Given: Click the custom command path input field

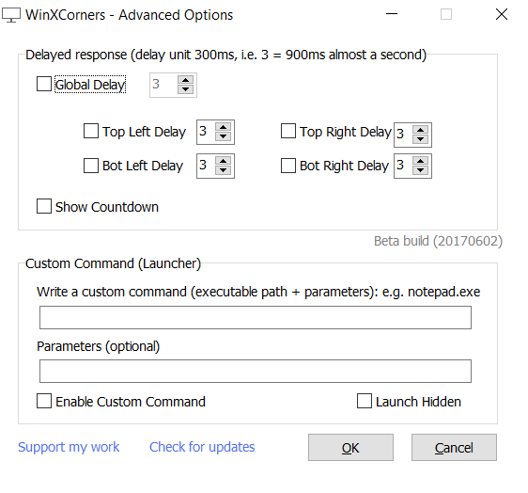Looking at the screenshot, I should (x=256, y=317).
